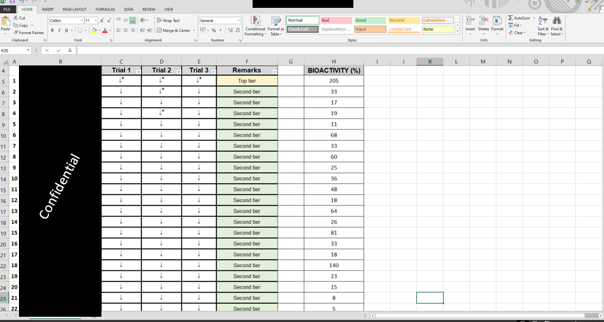
Task: Click the Clear eraser icon
Action: 510,33
